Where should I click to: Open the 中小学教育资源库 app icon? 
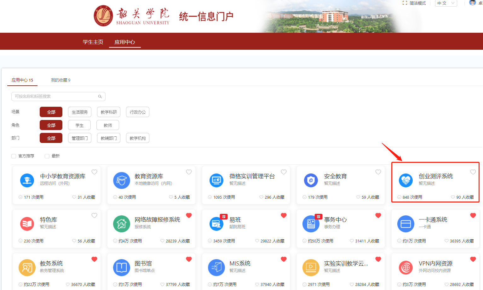[27, 180]
